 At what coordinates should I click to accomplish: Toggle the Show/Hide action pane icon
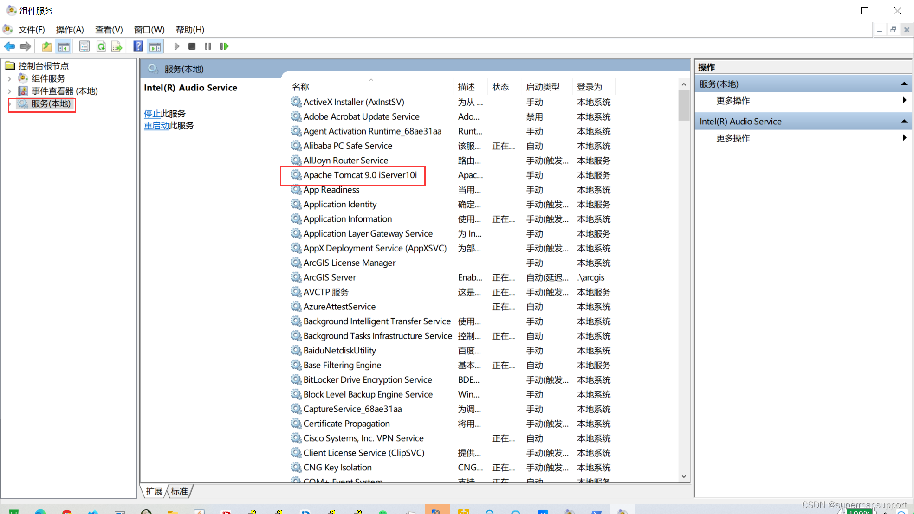tap(155, 46)
